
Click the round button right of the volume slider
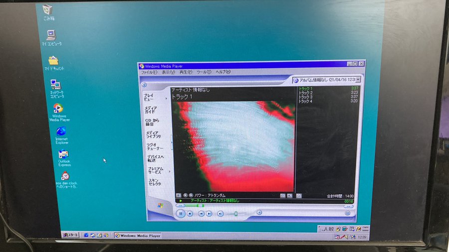tap(259, 212)
